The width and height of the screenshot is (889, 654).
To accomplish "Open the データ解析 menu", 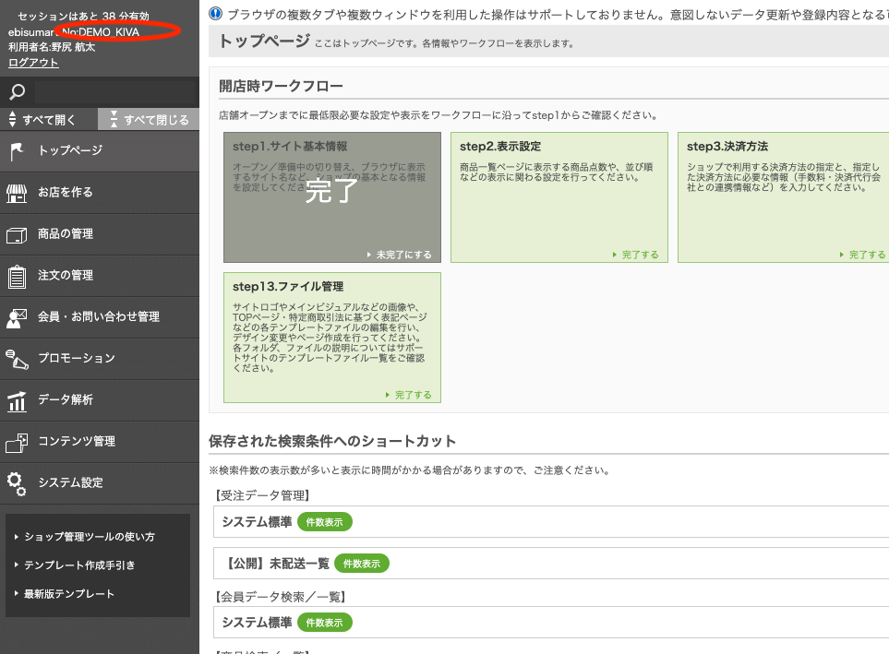I will coord(100,400).
